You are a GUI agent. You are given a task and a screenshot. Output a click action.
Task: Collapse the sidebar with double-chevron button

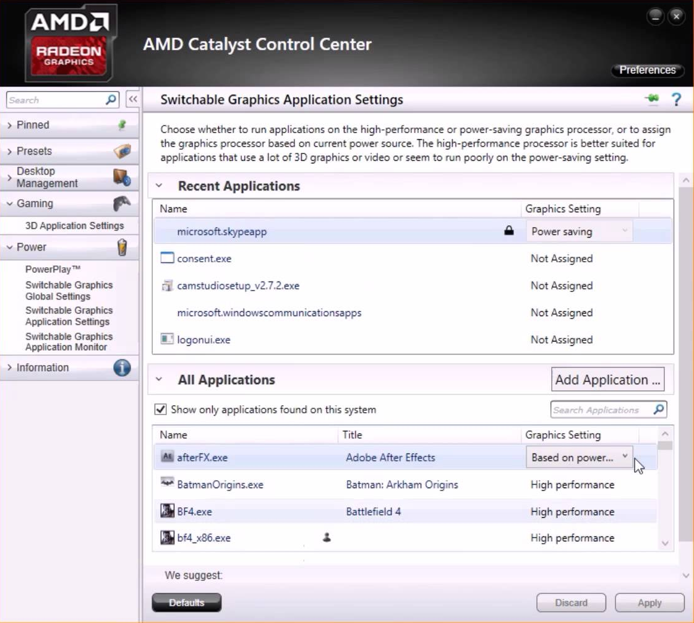132,100
